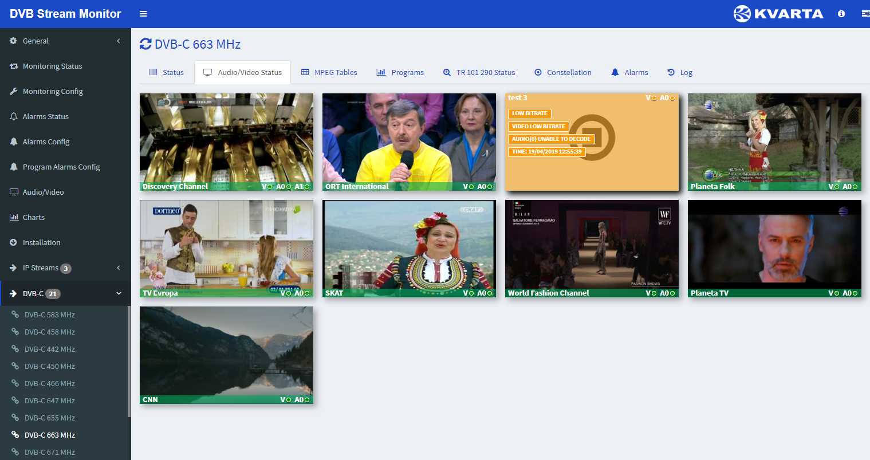Click the VIDEO LOW BITRATE alarm label

(x=538, y=126)
